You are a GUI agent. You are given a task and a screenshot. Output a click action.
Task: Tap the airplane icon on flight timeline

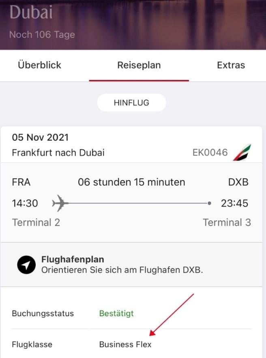pyautogui.click(x=60, y=203)
